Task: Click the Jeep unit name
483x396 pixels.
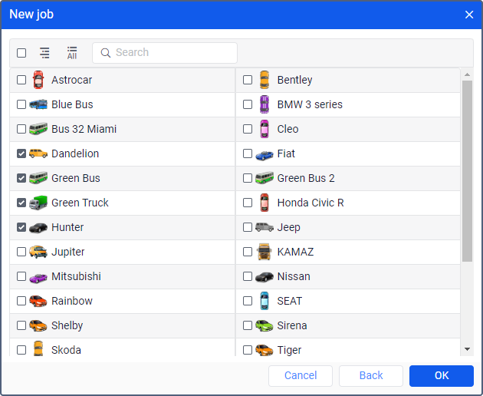Action: 288,228
